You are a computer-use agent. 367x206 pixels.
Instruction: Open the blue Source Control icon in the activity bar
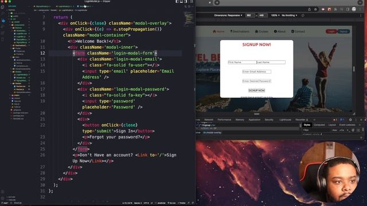click(3, 21)
